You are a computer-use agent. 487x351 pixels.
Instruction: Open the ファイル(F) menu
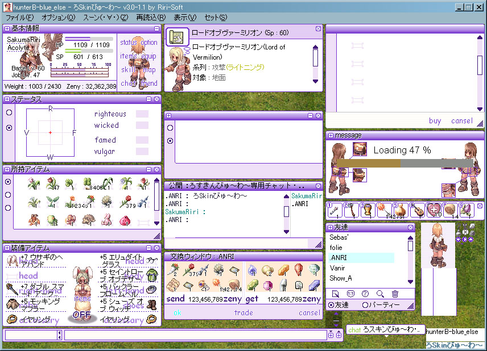(x=19, y=18)
